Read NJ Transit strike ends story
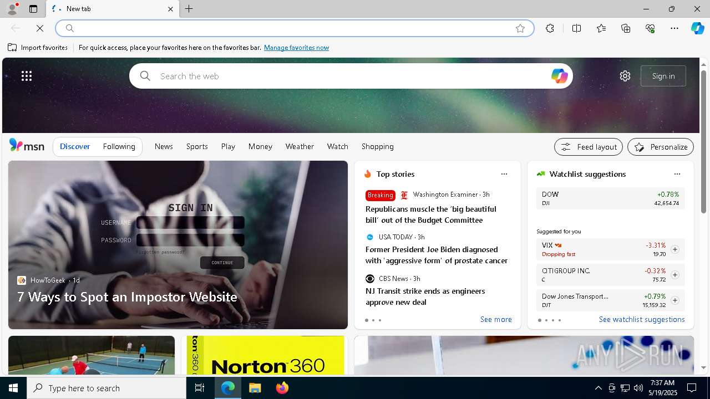 [x=425, y=296]
